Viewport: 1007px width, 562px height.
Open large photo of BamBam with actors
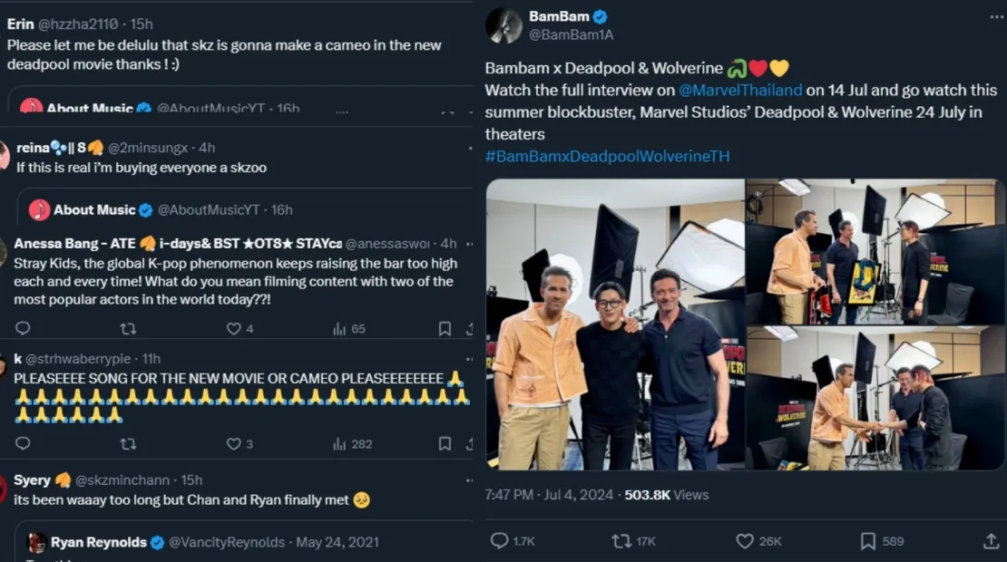(x=615, y=324)
